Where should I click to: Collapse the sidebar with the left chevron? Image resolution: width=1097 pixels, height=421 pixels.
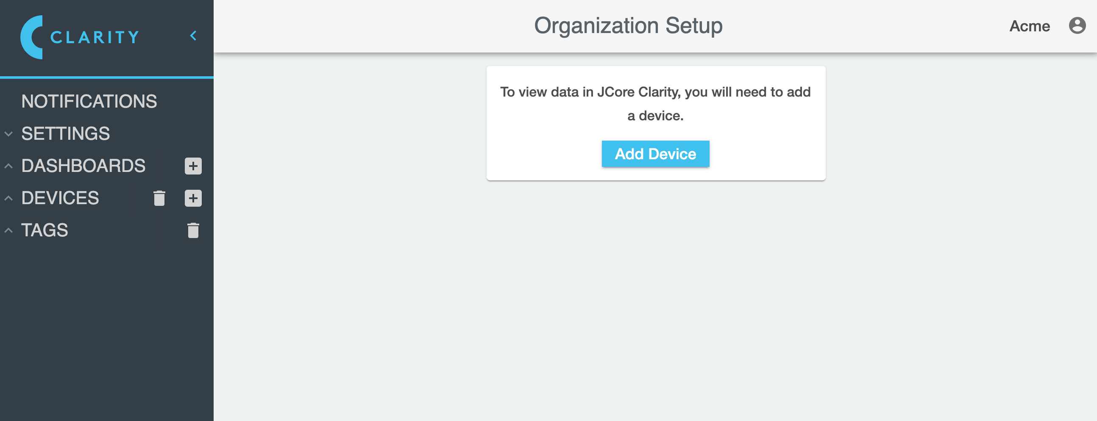(x=193, y=36)
